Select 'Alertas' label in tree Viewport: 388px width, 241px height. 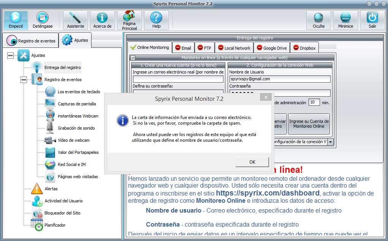(x=51, y=189)
